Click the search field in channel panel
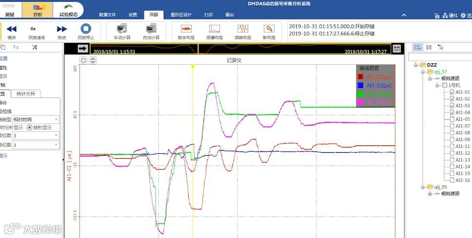This screenshot has height=238, width=472. tap(439, 56)
